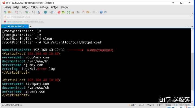Viewport: 195px width, 108px height.
Task: Open the 查看(V) menu
Action: pyautogui.click(x=25, y=8)
